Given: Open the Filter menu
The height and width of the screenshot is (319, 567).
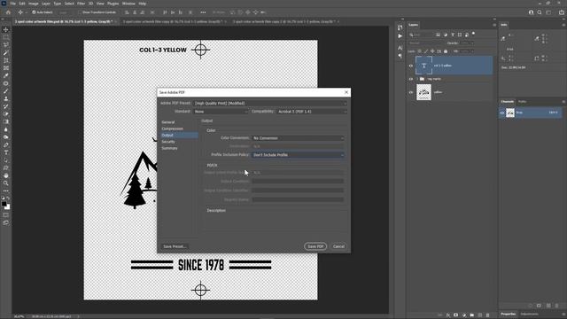Looking at the screenshot, I should point(81,4).
